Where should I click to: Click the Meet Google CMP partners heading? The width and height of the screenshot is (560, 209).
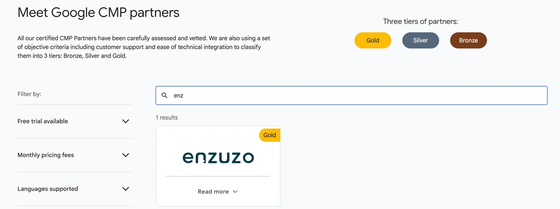[x=98, y=12]
